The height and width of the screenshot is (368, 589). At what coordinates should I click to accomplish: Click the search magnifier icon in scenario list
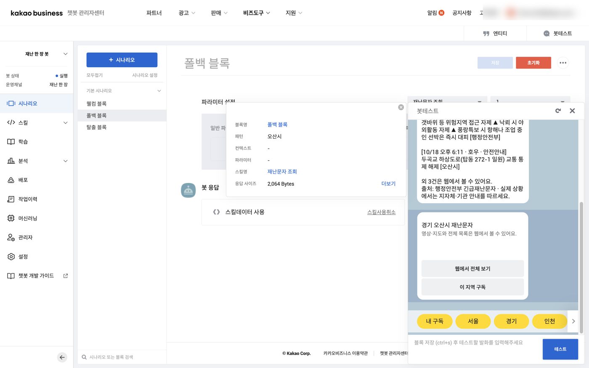click(84, 357)
